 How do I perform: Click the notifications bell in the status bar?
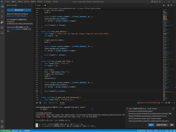pyautogui.click(x=174, y=131)
